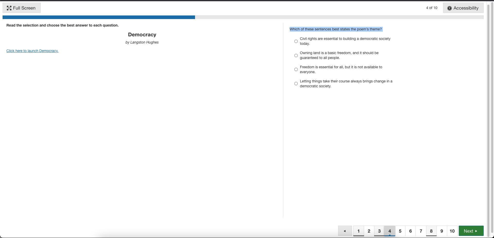Navigate to question 3
The image size is (494, 238).
[379, 231]
